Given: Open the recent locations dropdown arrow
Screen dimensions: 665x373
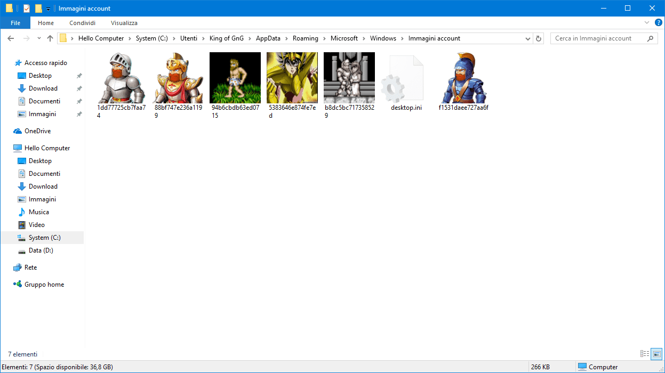Looking at the screenshot, I should click(x=39, y=38).
